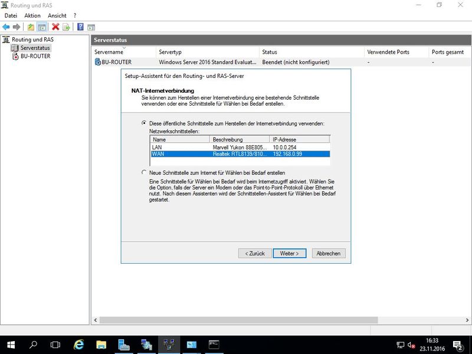Click the BU-ROUTER server icon in list

click(98, 62)
